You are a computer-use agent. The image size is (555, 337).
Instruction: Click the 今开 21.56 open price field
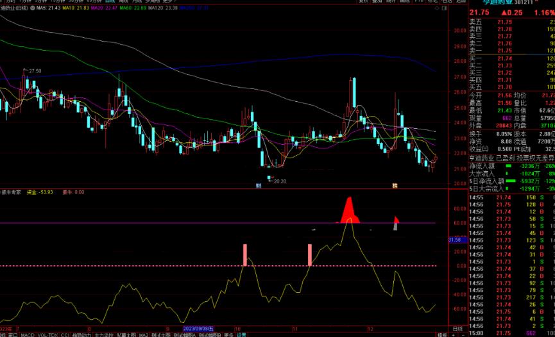coord(491,95)
